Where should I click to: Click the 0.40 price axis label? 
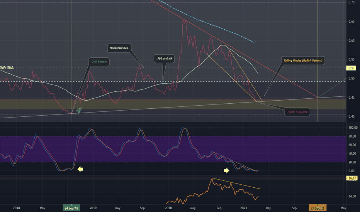tap(351, 116)
